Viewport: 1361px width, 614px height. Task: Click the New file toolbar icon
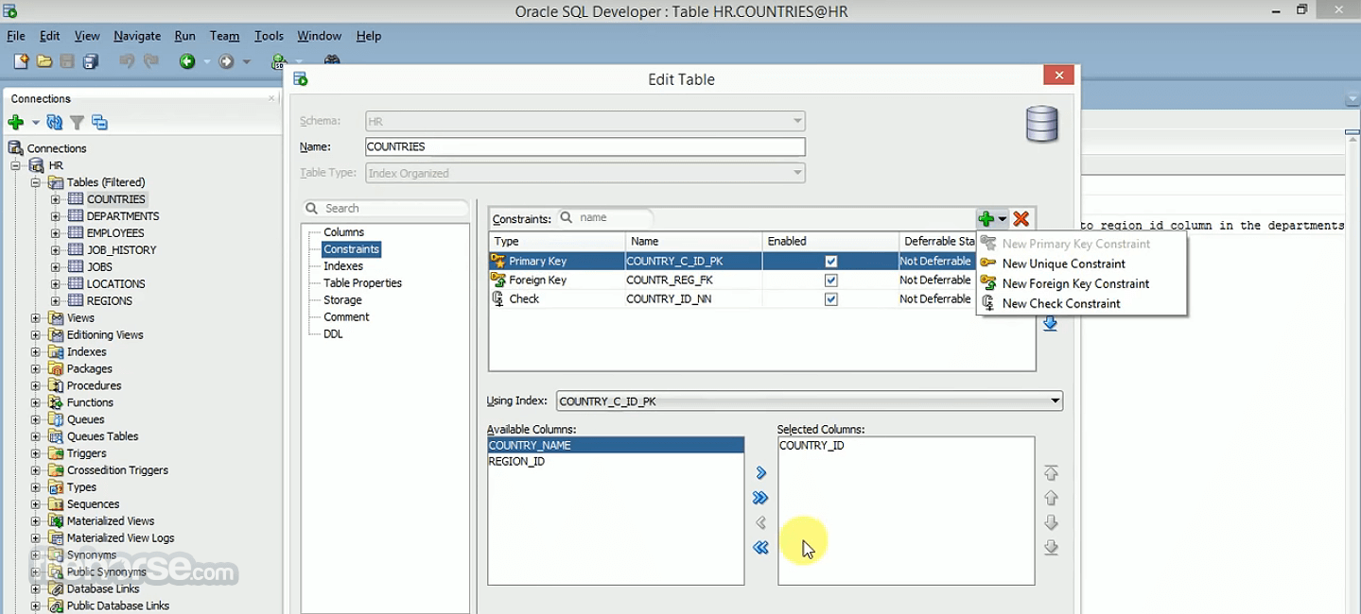click(x=21, y=61)
